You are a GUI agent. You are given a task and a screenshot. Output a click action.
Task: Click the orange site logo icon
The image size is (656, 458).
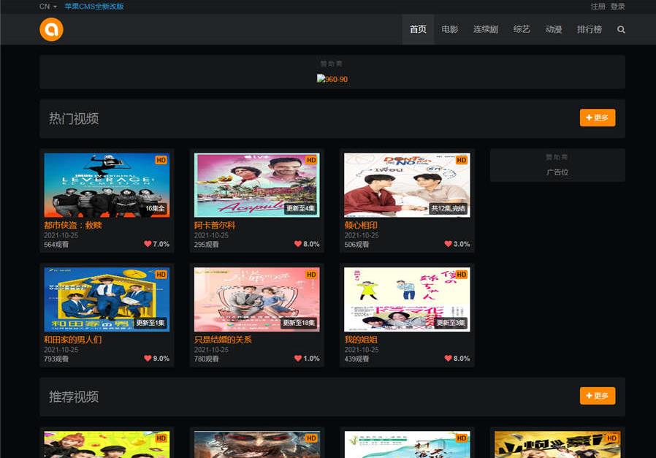click(x=51, y=29)
